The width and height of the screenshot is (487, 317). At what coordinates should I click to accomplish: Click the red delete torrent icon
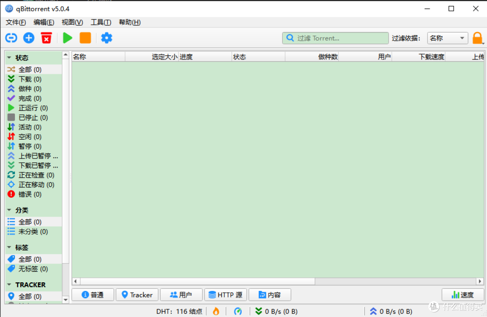[x=46, y=38]
